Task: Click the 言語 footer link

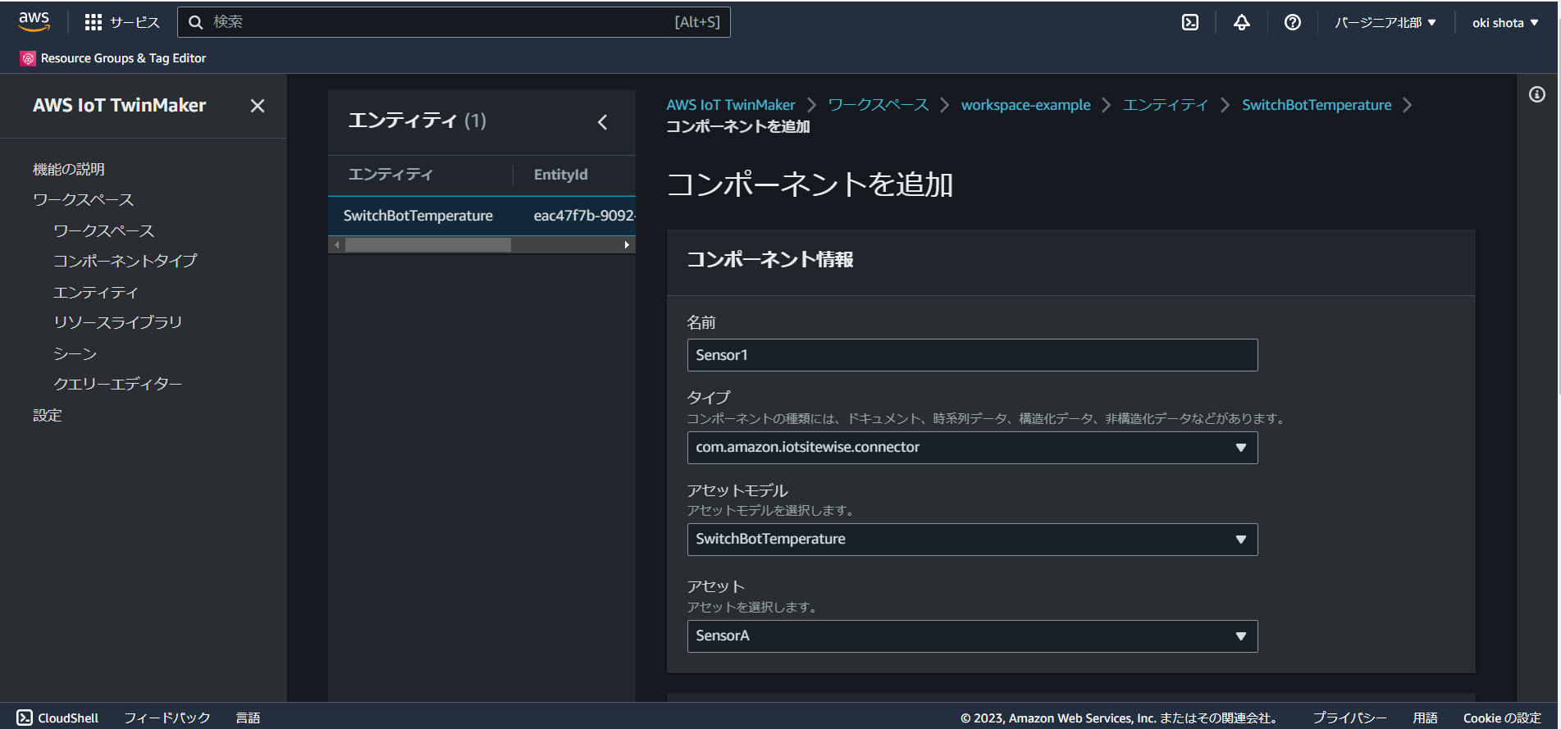Action: (248, 718)
